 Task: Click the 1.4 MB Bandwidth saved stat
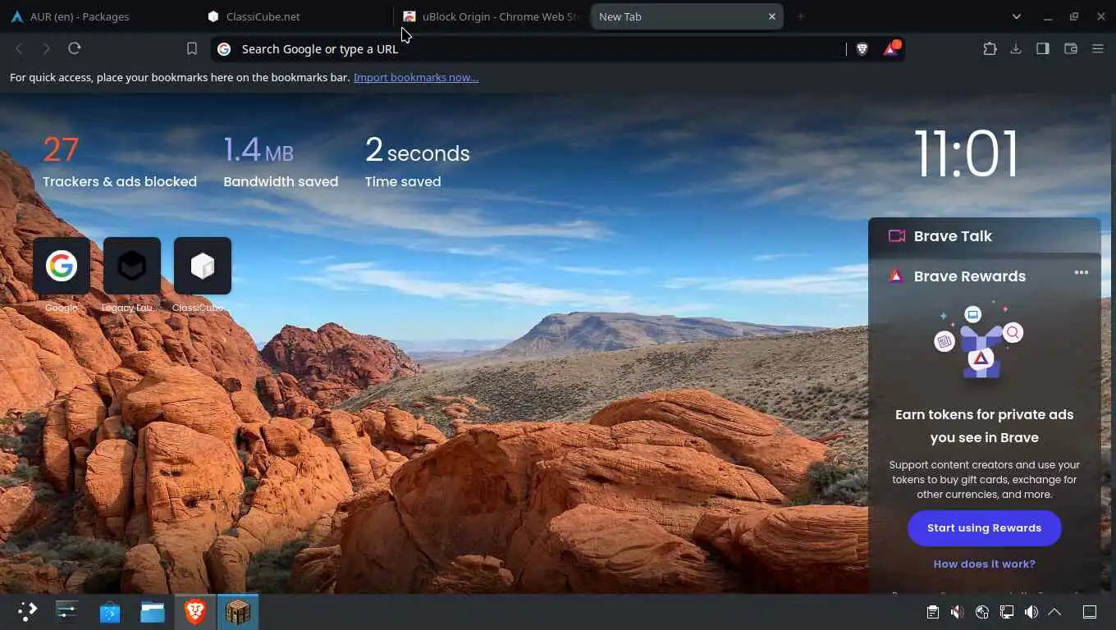click(x=281, y=162)
